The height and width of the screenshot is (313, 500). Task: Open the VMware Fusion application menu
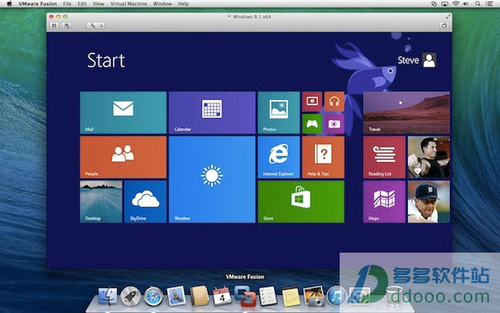pyautogui.click(x=38, y=3)
